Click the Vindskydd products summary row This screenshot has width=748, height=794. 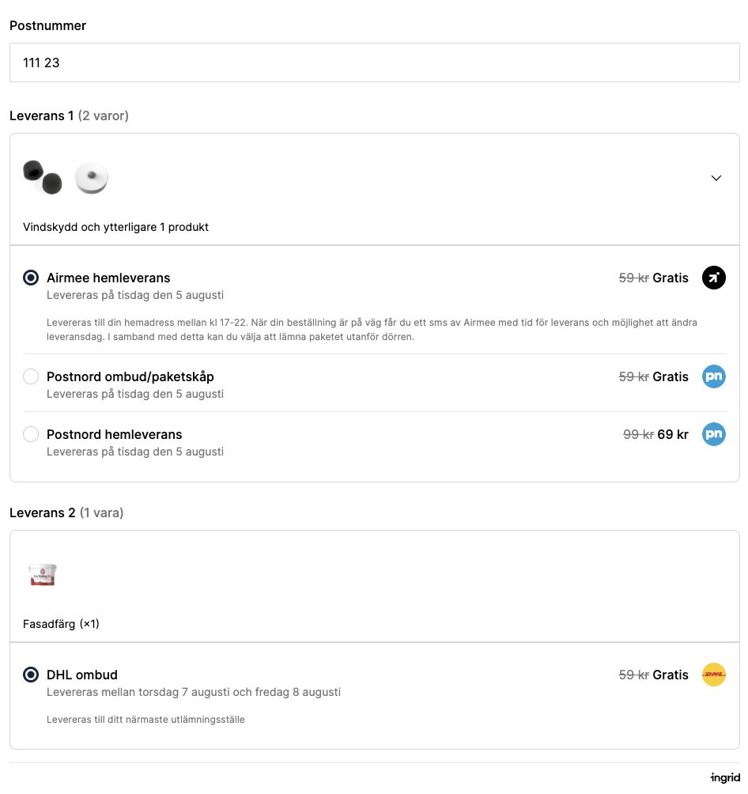115,227
